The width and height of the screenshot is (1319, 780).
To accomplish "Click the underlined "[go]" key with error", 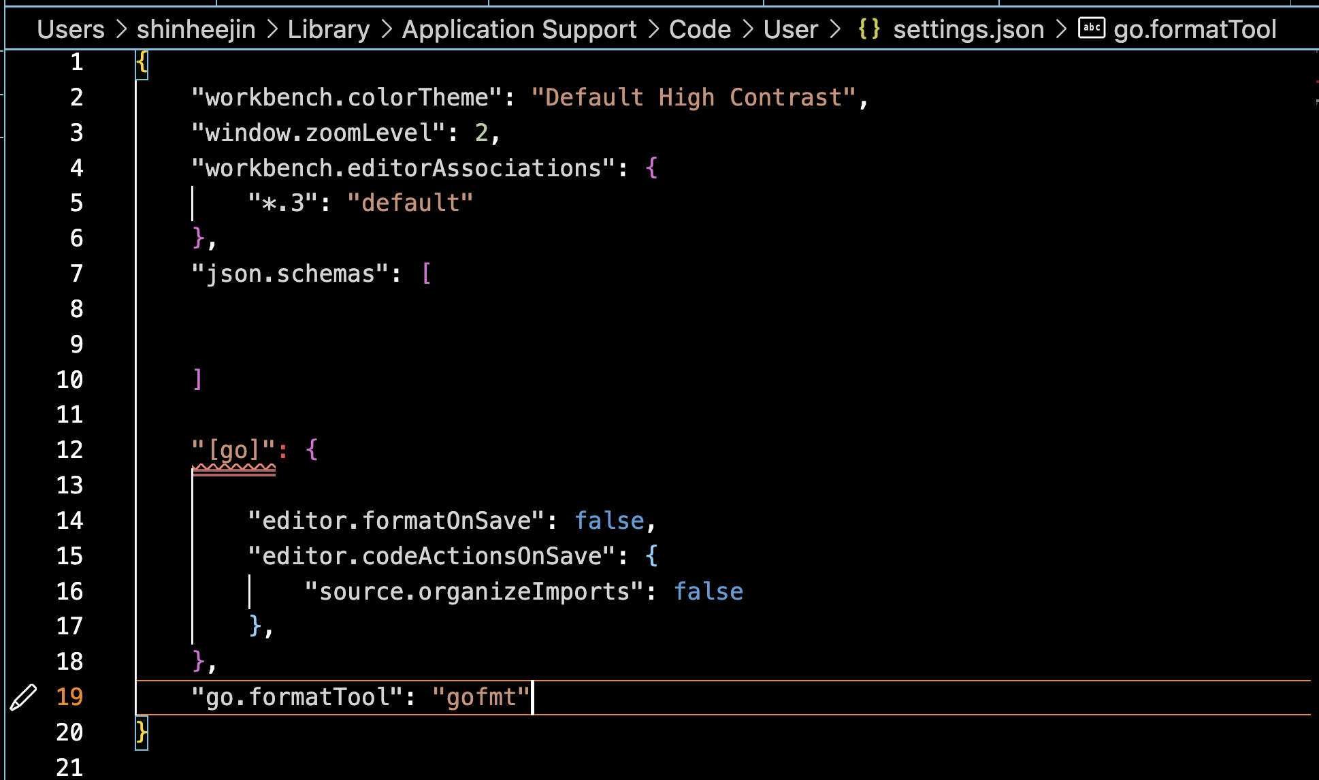I will pyautogui.click(x=233, y=451).
